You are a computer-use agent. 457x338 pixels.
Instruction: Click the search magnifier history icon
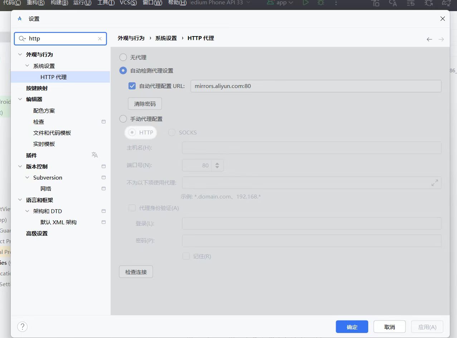click(x=22, y=39)
